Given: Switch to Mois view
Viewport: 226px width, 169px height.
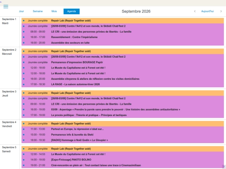Looking at the screenshot, I should pyautogui.click(x=54, y=11).
